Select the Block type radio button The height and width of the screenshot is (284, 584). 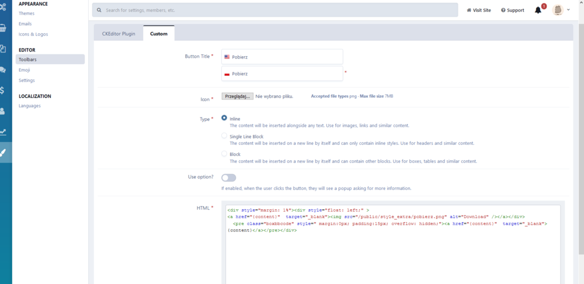pos(224,154)
